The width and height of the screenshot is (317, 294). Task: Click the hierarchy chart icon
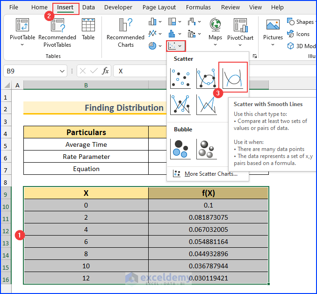click(172, 22)
